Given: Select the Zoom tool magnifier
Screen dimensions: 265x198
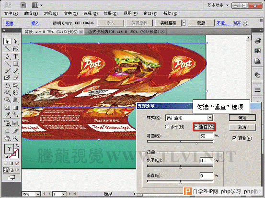Looking at the screenshot, I should tap(15, 139).
